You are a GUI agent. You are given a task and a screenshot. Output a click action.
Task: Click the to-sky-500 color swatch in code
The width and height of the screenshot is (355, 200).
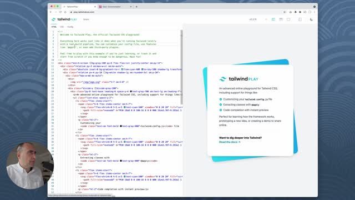click(x=143, y=69)
